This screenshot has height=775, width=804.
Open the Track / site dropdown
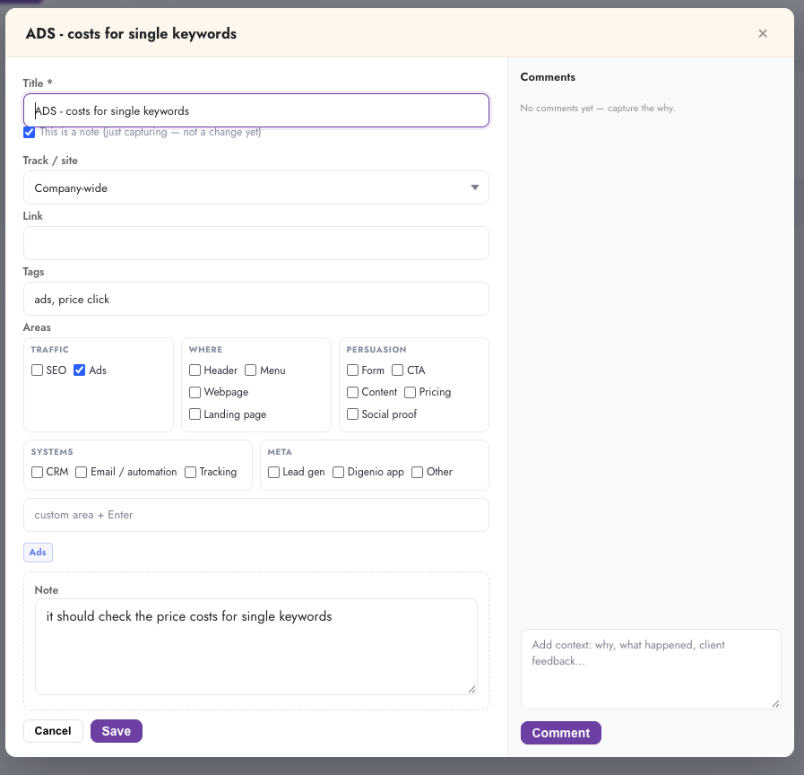coord(255,187)
